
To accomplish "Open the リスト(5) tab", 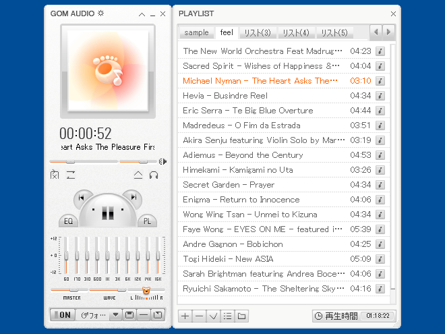I will (x=334, y=32).
